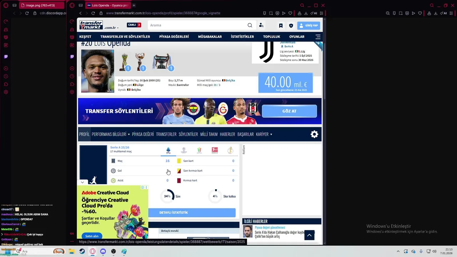Viewport: 457px width, 257px height.
Task: Switch to the MILLI TAKIM tab
Action: tap(209, 134)
